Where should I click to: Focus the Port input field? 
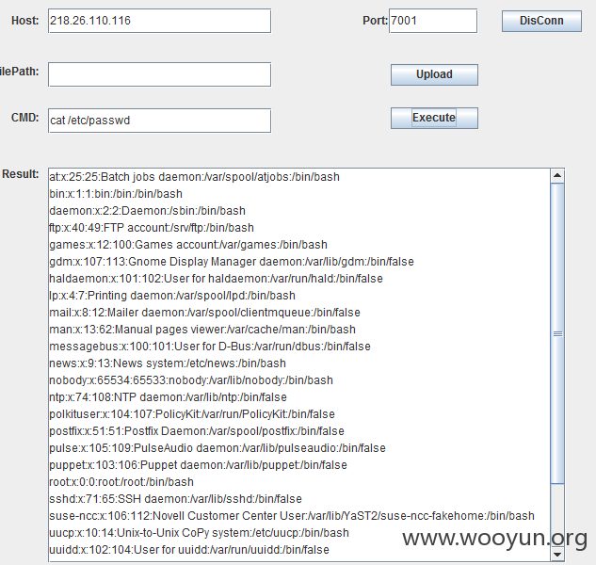click(433, 21)
